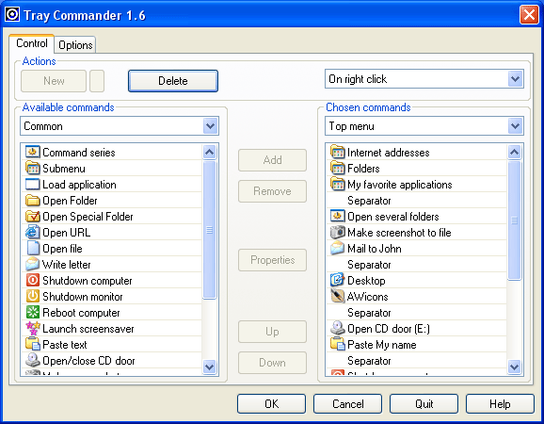Select the 'Launch screensaver' text row

point(112,328)
